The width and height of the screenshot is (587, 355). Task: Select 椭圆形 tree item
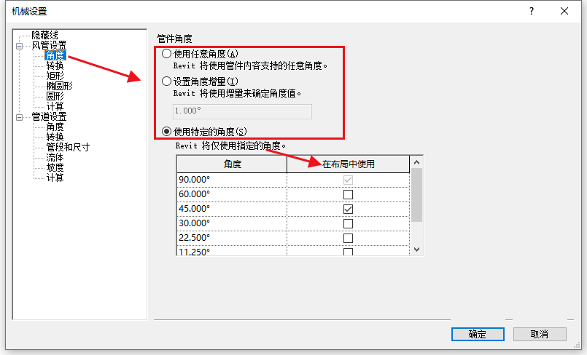pos(59,86)
